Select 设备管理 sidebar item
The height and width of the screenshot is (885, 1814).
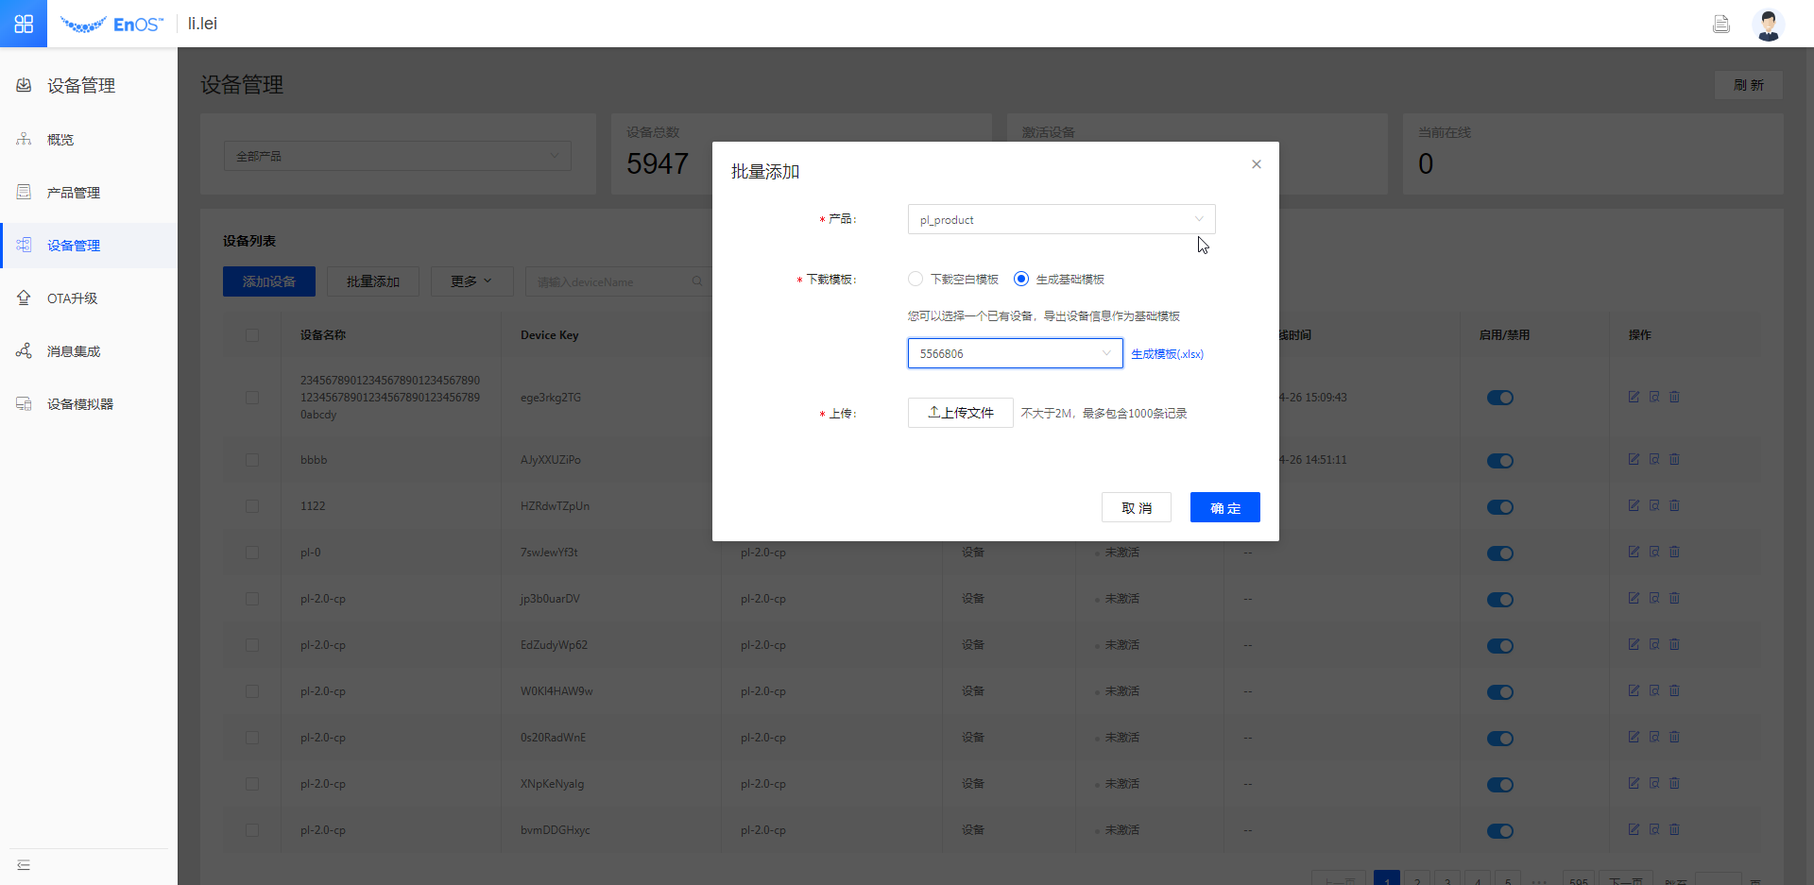point(89,246)
